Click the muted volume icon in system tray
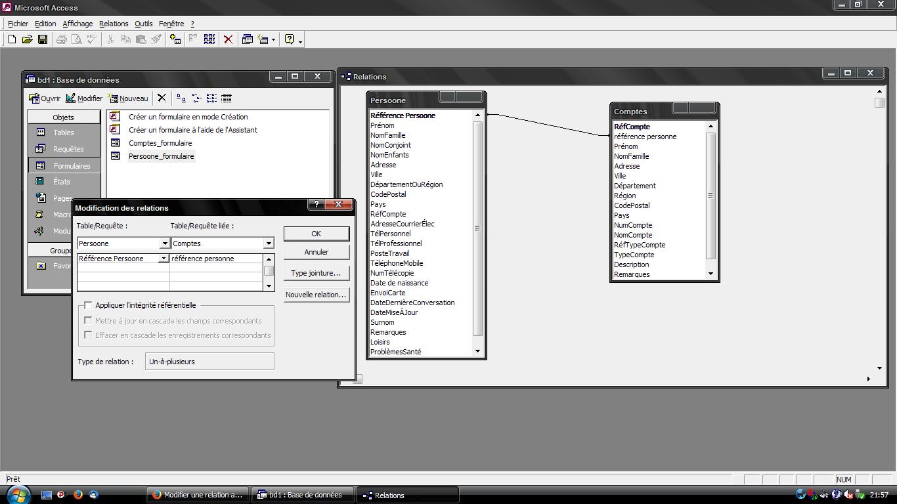The width and height of the screenshot is (897, 504). click(848, 495)
